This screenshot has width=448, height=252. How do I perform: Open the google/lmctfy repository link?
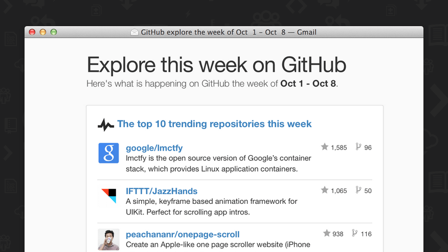coord(154,148)
